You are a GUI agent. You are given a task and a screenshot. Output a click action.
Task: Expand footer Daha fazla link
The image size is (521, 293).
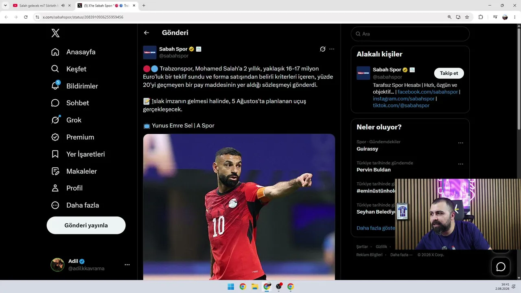(401, 255)
